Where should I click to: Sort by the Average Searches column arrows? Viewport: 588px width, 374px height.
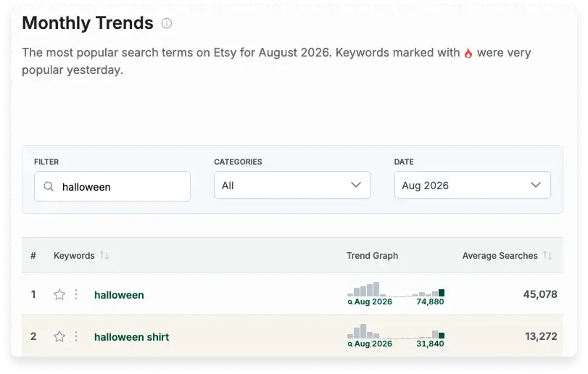547,256
